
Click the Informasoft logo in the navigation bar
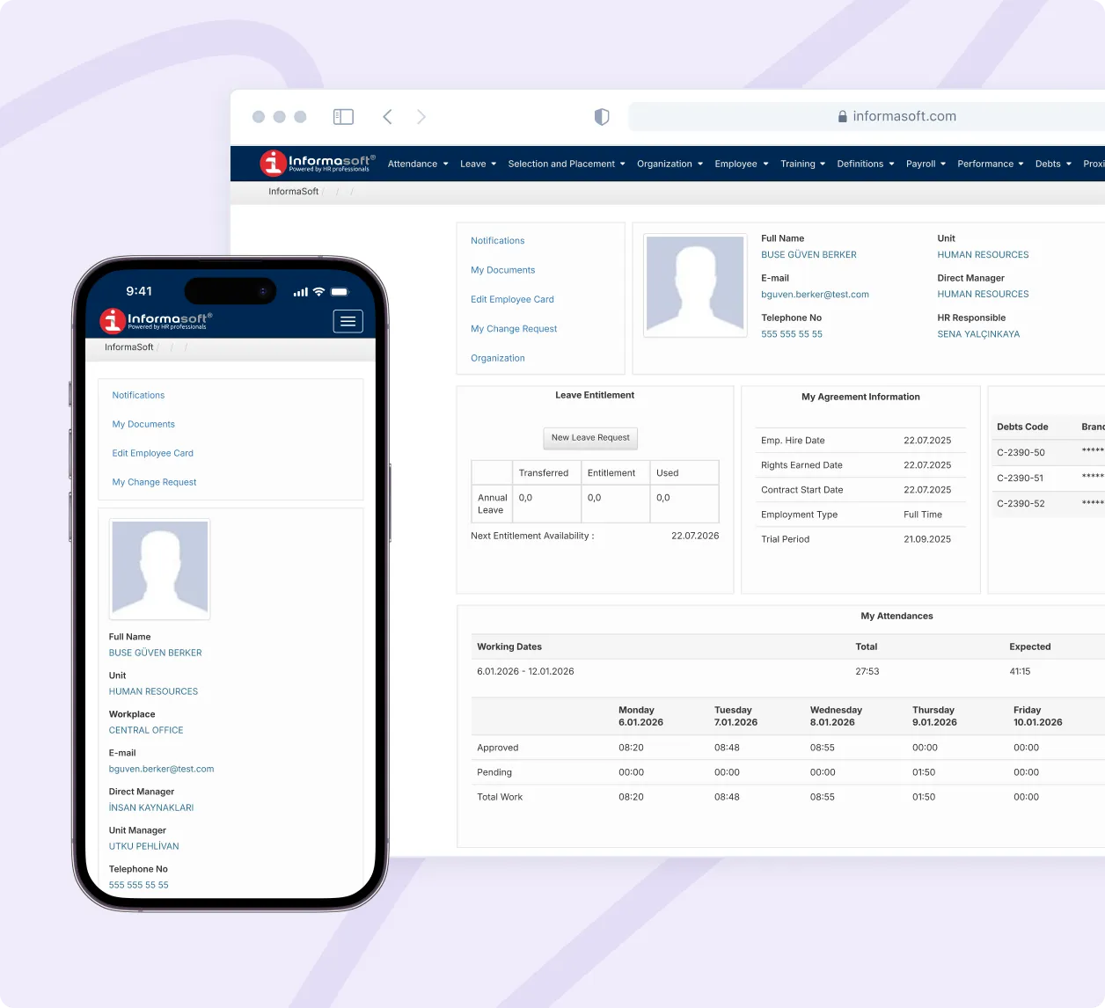pos(317,163)
